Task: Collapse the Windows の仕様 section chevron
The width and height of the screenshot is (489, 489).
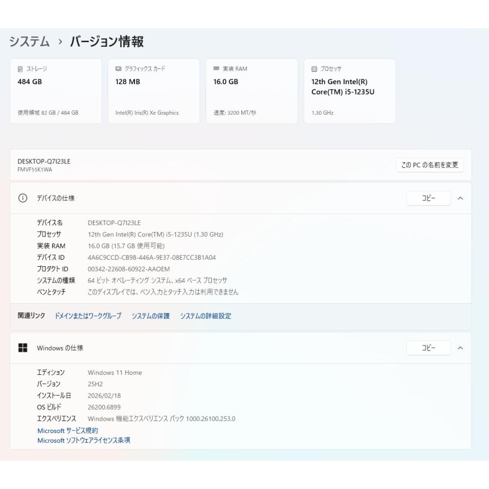Action: click(x=460, y=348)
